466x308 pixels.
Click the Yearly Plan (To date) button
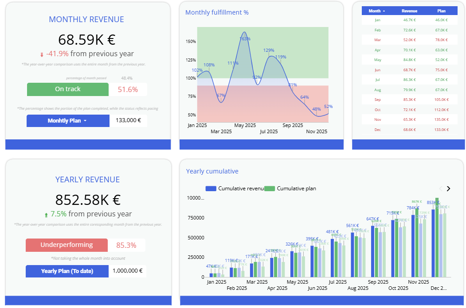point(67,271)
